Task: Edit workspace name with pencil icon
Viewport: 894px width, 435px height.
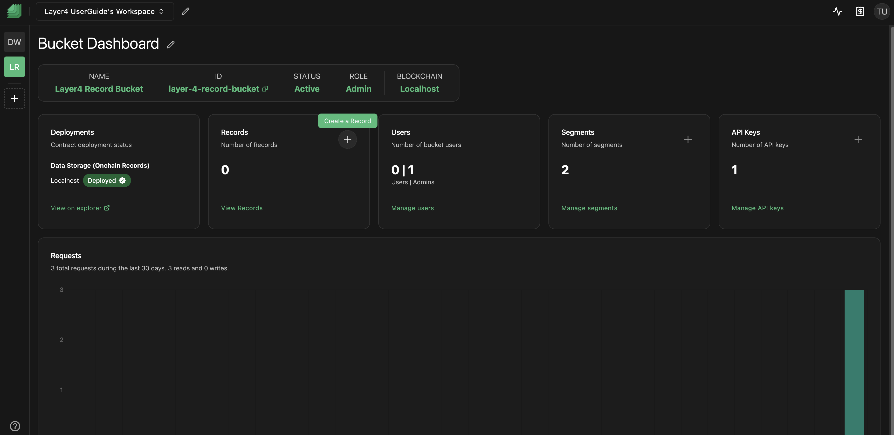Action: point(186,11)
